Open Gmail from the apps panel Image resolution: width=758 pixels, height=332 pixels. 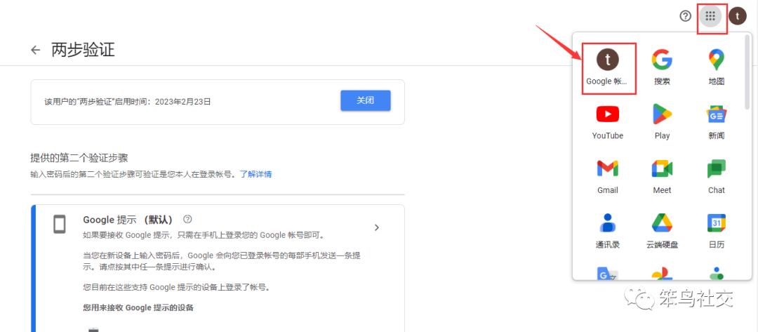point(608,177)
